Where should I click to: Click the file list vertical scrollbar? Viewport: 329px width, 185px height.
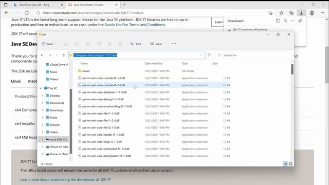coord(292,69)
